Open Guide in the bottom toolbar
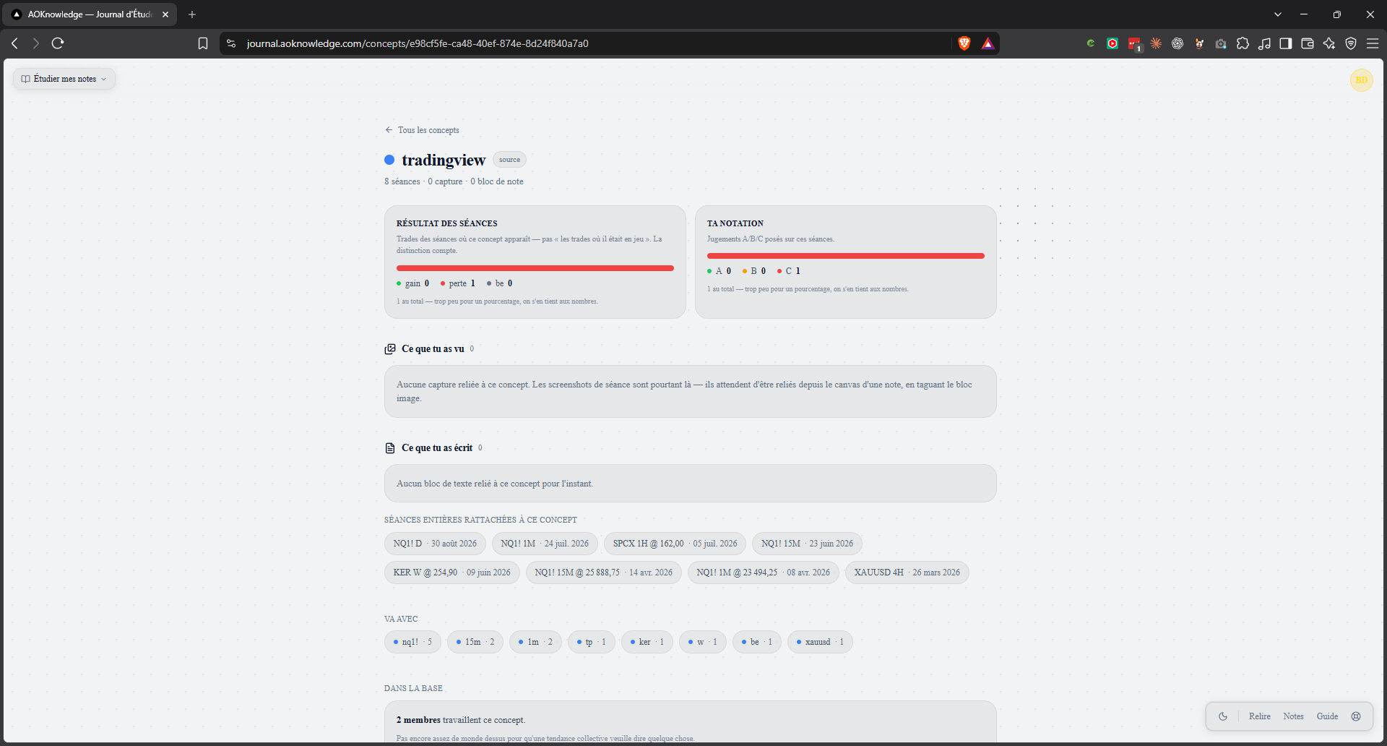 click(x=1327, y=716)
